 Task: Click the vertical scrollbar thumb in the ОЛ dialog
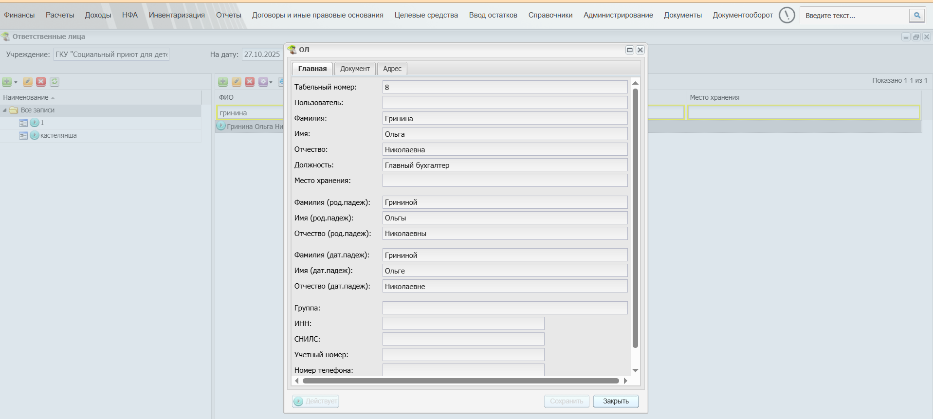click(x=635, y=218)
